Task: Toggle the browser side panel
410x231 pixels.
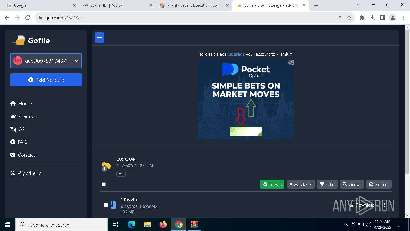Action: (x=382, y=18)
